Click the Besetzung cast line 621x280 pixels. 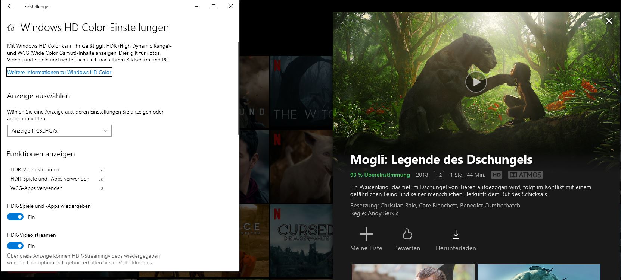pyautogui.click(x=435, y=206)
